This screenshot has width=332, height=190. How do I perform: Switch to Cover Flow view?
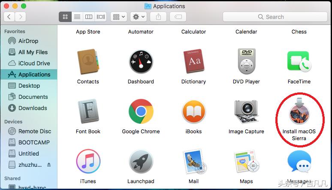pyautogui.click(x=100, y=17)
